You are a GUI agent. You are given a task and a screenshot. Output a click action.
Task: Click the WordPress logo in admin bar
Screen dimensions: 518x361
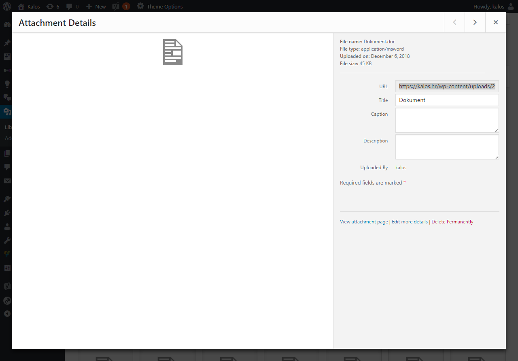7,6
